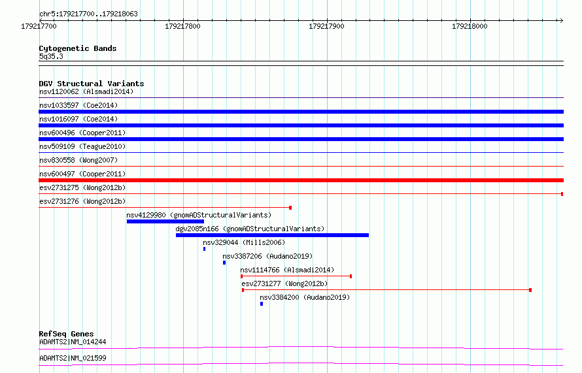
Task: Open the esv2731276 (Wong2012b) label
Action: 82,201
